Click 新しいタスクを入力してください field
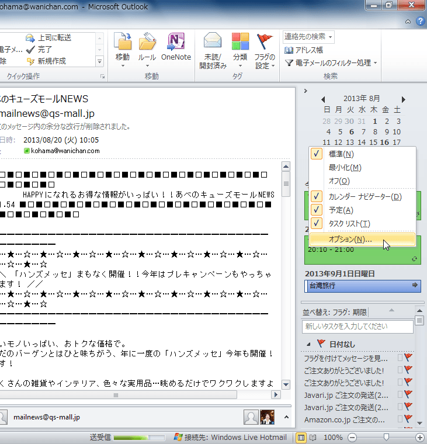The image size is (427, 444). (x=357, y=327)
